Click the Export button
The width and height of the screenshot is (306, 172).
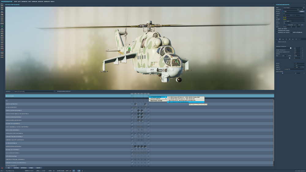(38, 168)
